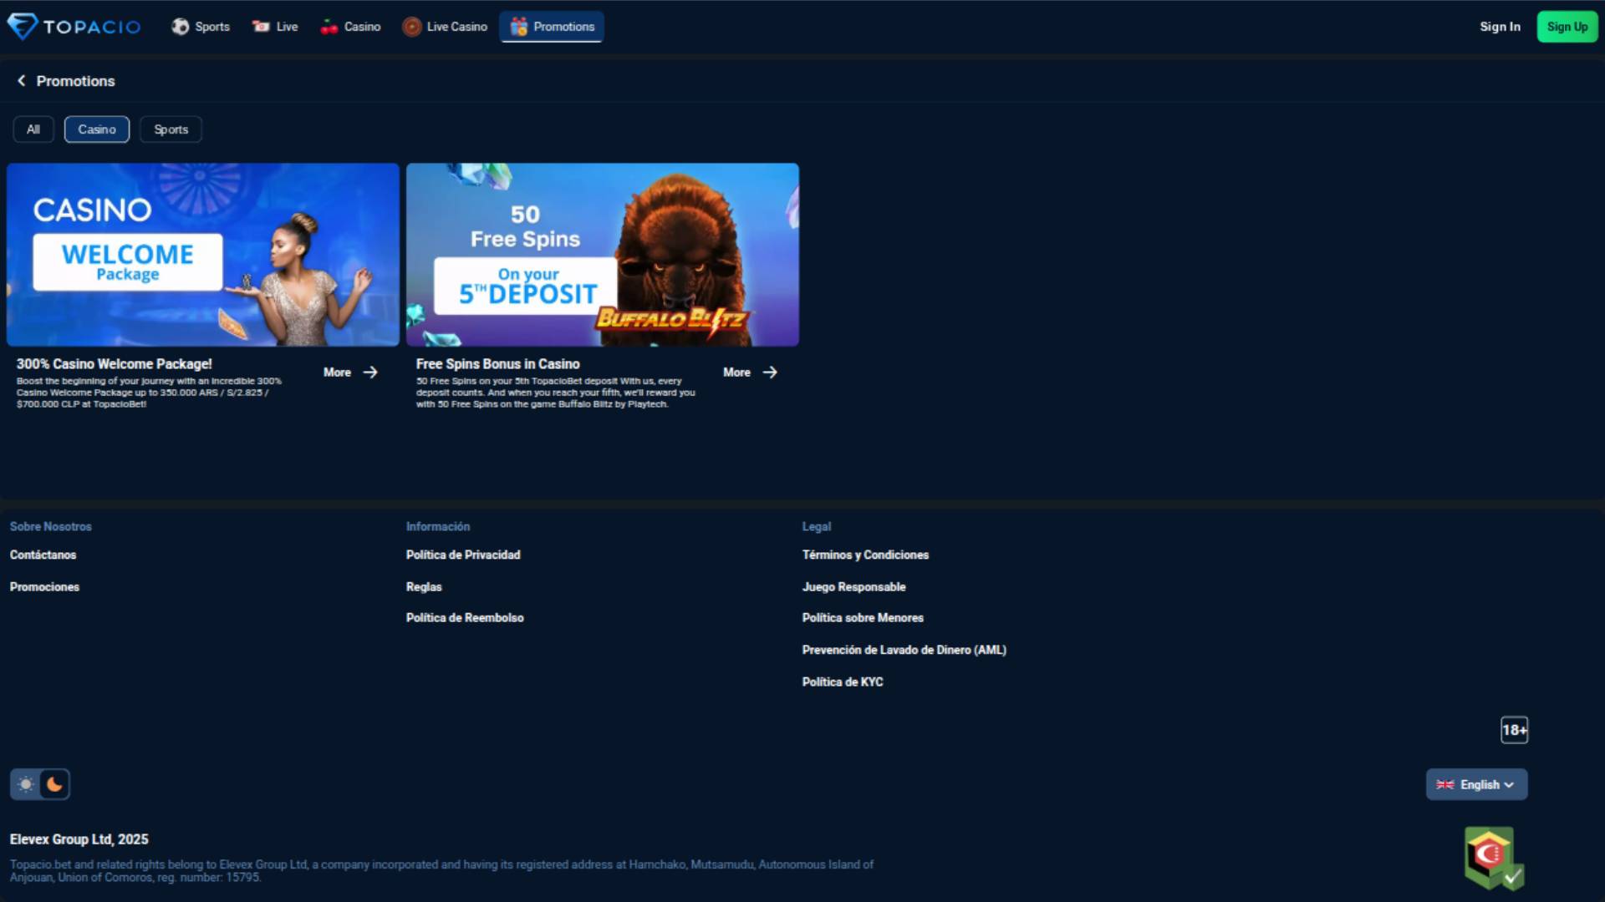
Task: Open the Sports section icon
Action: point(179,26)
